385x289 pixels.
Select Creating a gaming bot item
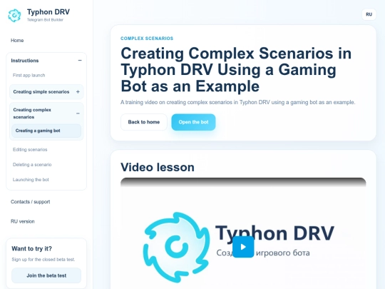pyautogui.click(x=46, y=131)
